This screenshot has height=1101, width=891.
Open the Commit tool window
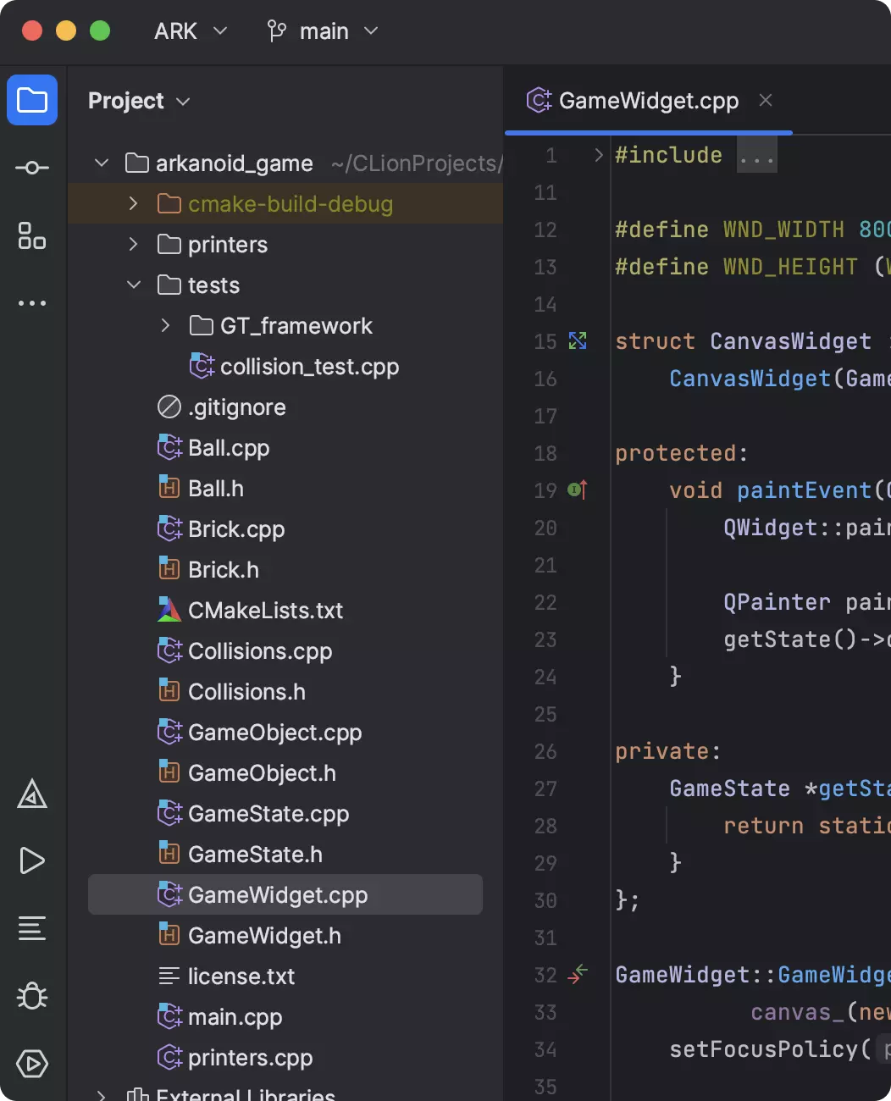[32, 168]
